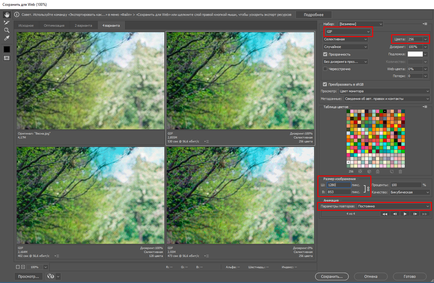The image size is (434, 283).
Task: Open Параметры повторов Постоянно dropdown
Action: point(394,206)
